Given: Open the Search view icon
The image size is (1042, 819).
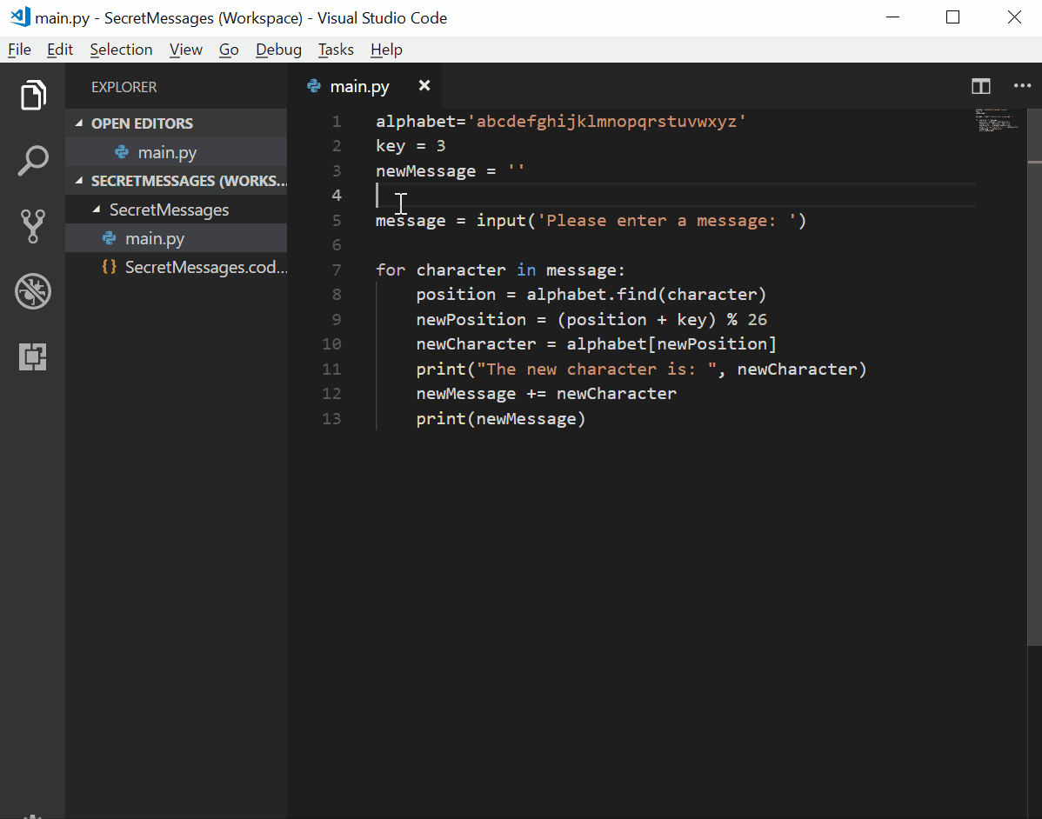Looking at the screenshot, I should (x=32, y=160).
